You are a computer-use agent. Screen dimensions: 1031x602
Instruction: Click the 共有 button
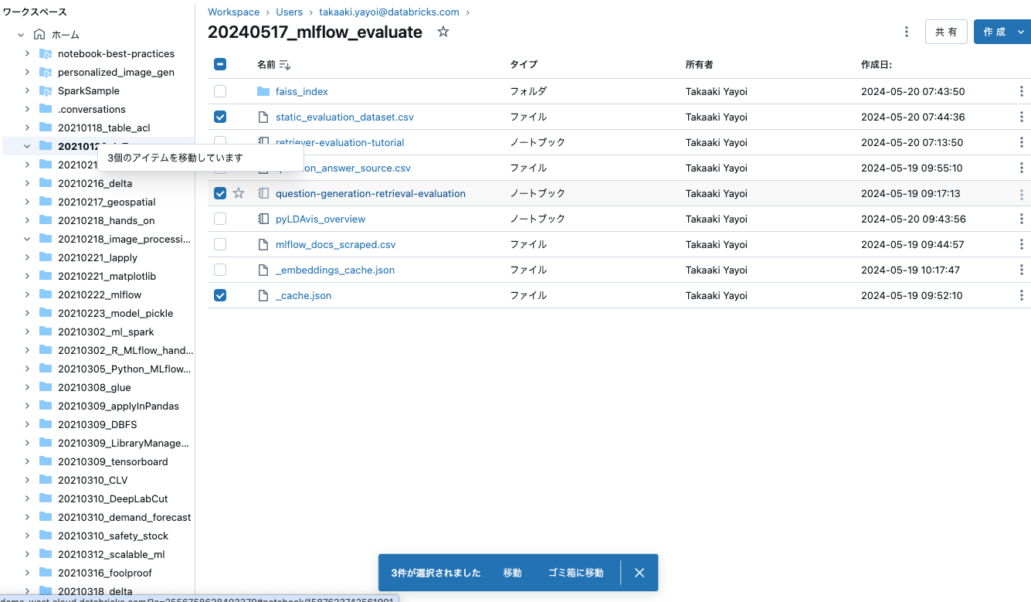pos(946,32)
